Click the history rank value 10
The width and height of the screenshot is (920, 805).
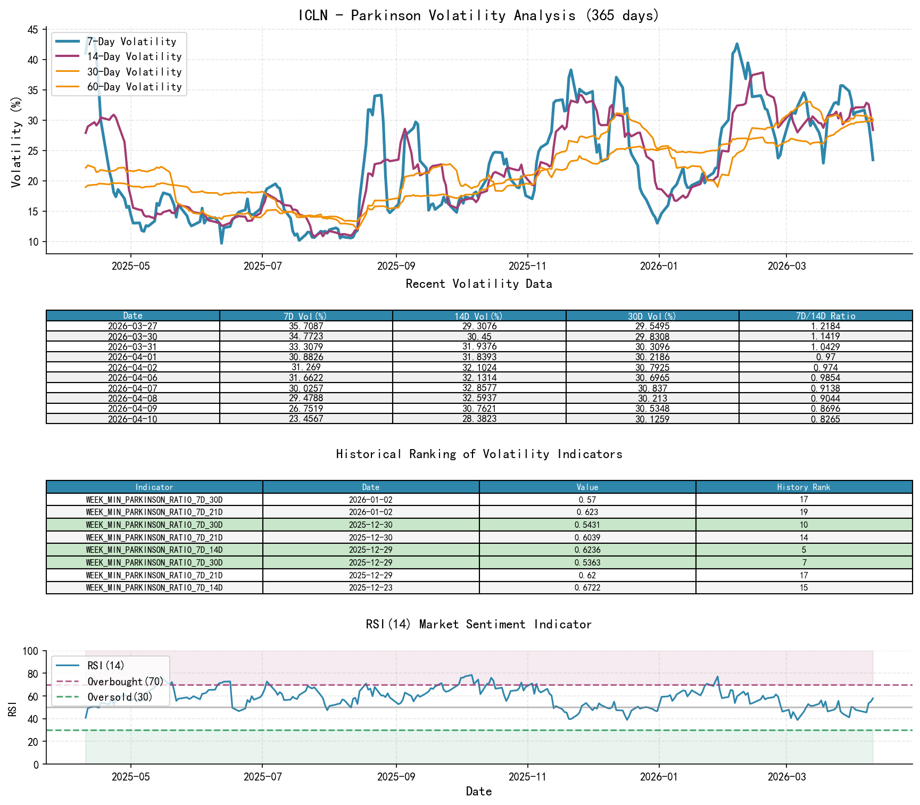(x=804, y=525)
